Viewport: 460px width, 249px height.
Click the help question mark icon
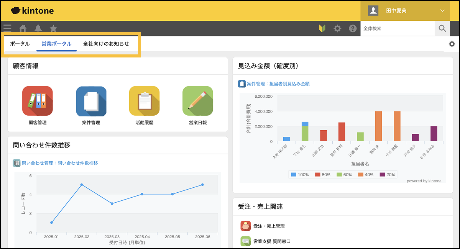(x=353, y=28)
